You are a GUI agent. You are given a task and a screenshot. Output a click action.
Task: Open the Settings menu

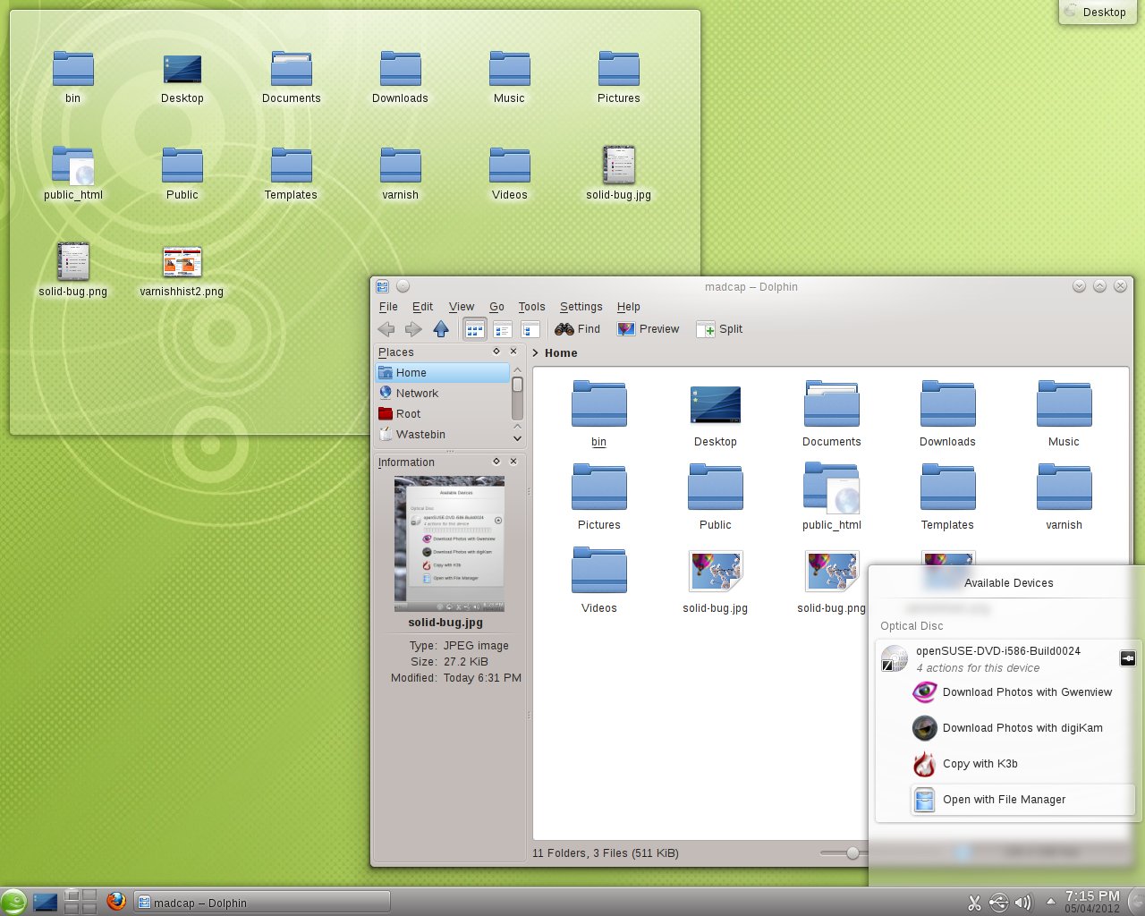click(581, 307)
